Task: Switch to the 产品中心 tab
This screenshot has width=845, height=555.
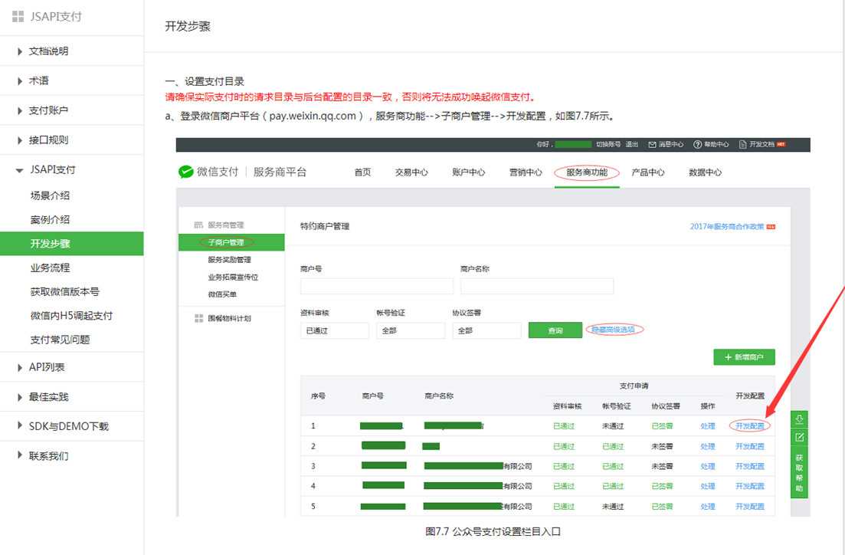Action: coord(648,172)
